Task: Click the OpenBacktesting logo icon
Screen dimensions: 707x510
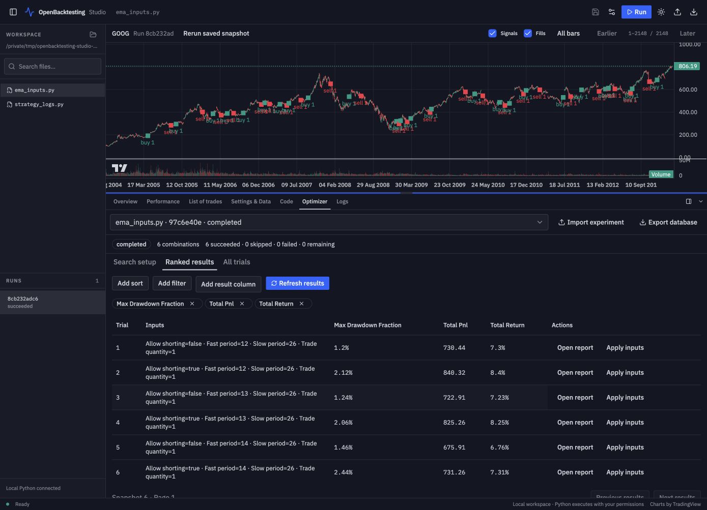Action: 30,12
